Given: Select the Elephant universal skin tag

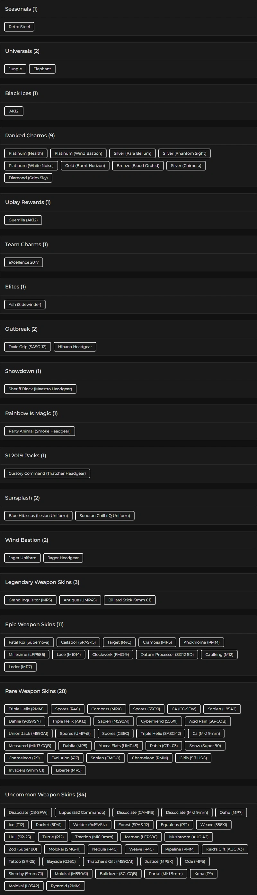Looking at the screenshot, I should [x=42, y=69].
